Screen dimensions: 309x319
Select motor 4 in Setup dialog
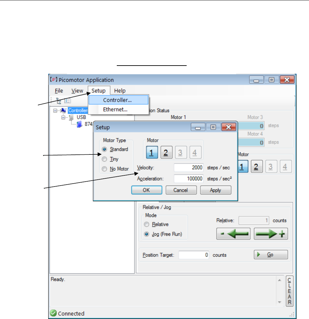(x=195, y=152)
